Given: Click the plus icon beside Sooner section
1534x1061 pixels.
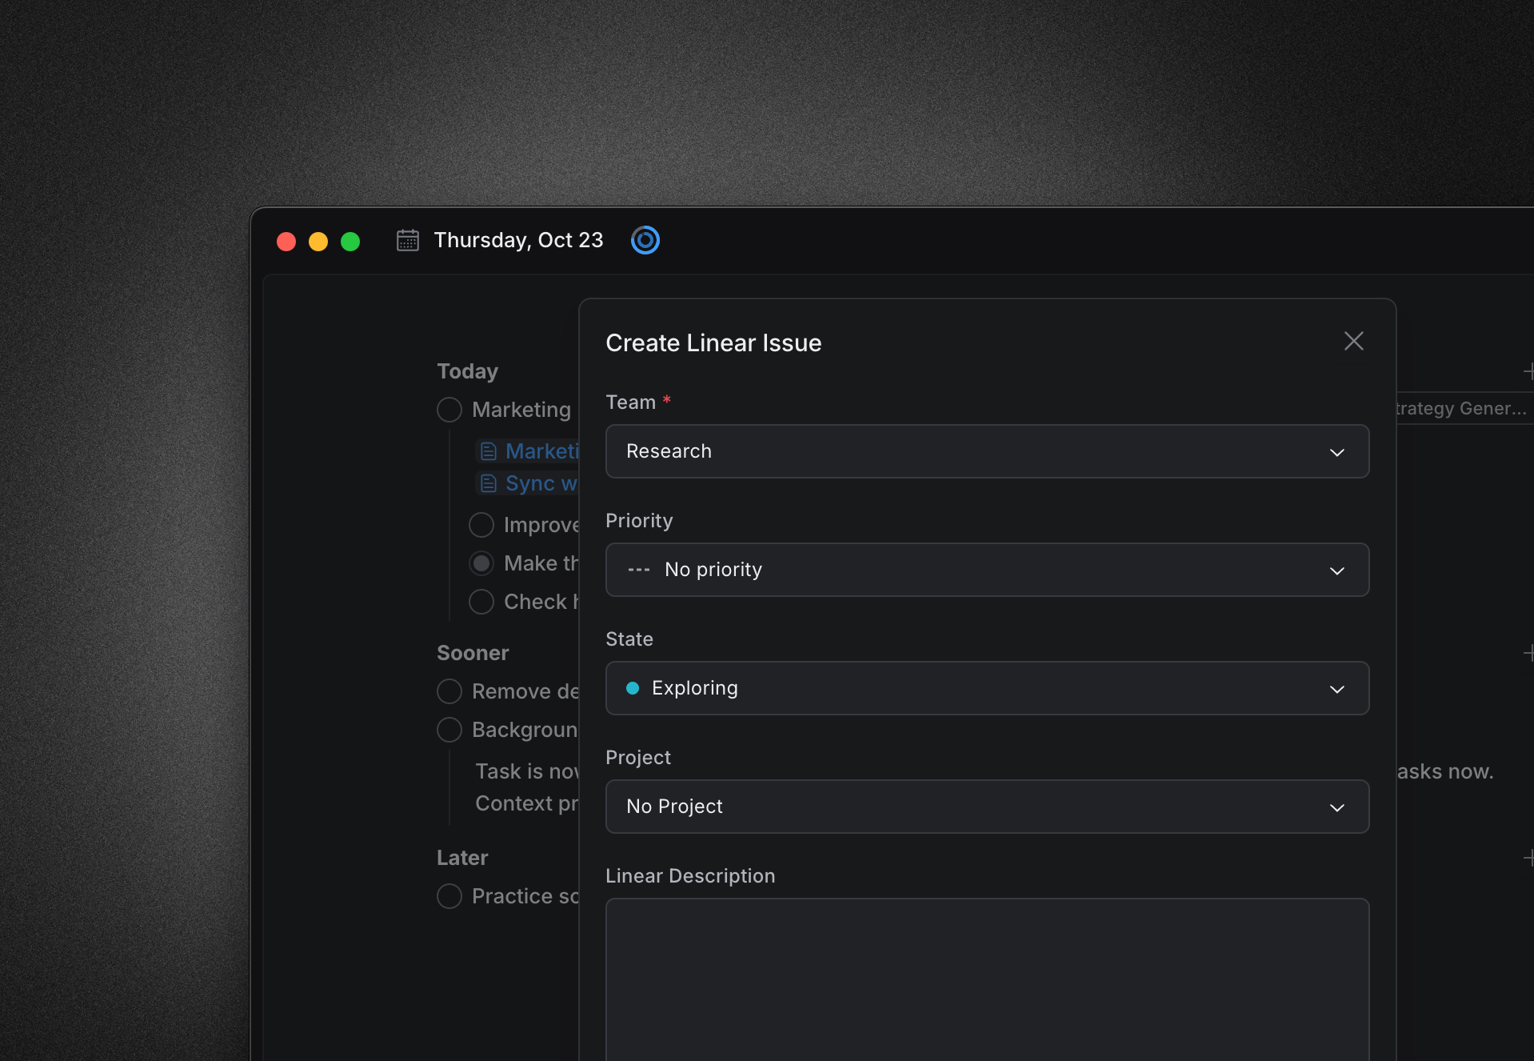Looking at the screenshot, I should [x=1528, y=653].
